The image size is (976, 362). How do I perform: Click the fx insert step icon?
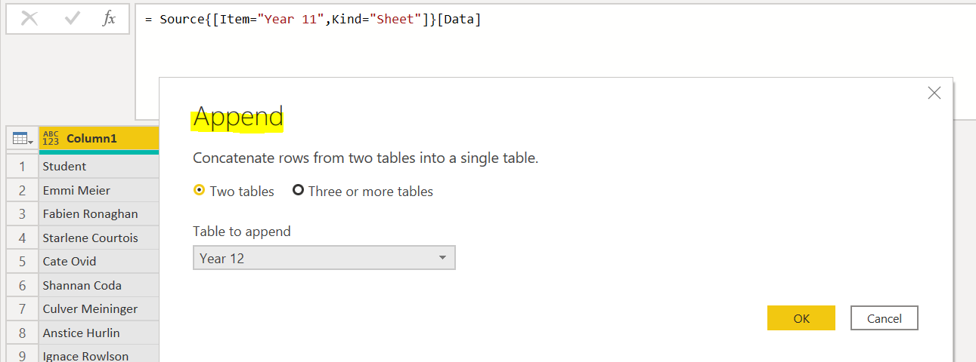click(x=109, y=19)
